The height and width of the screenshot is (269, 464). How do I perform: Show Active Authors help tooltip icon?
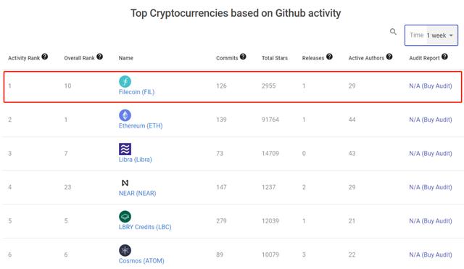[x=389, y=57]
